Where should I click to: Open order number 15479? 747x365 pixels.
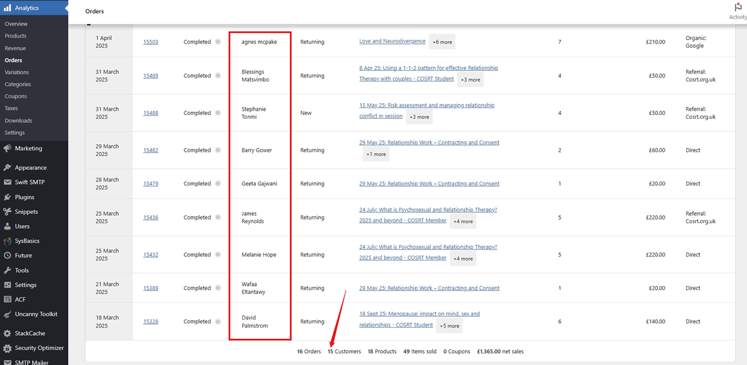coord(151,184)
